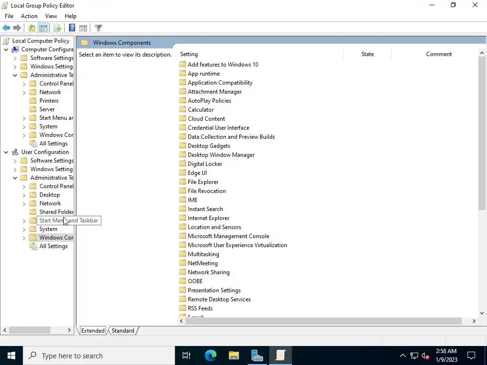The height and width of the screenshot is (365, 487).
Task: Select the File Explorer folder entry
Action: pyautogui.click(x=203, y=182)
